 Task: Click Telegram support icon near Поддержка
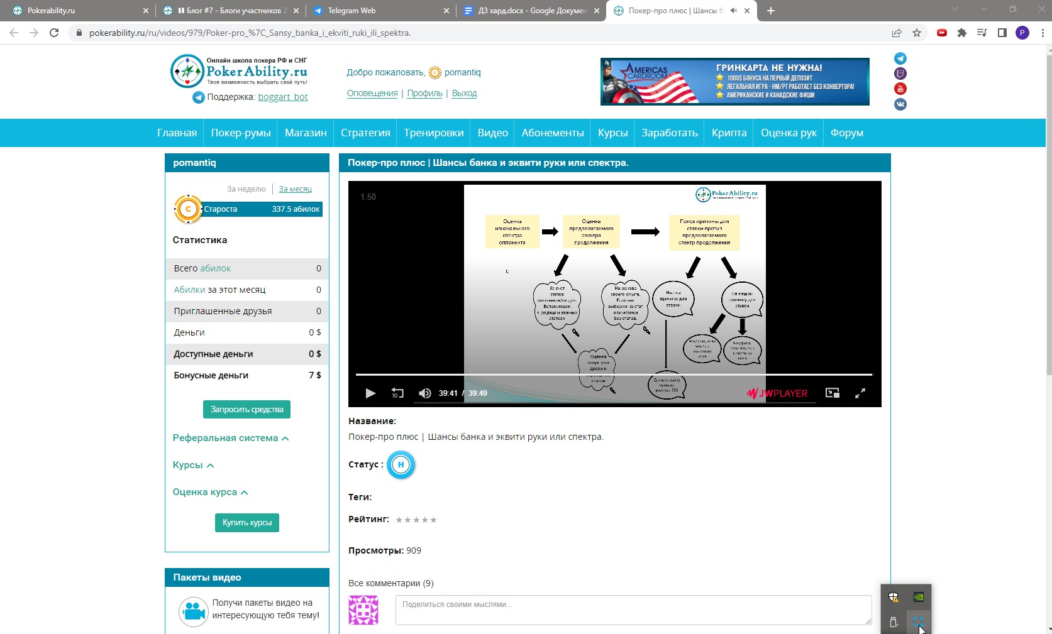click(198, 97)
